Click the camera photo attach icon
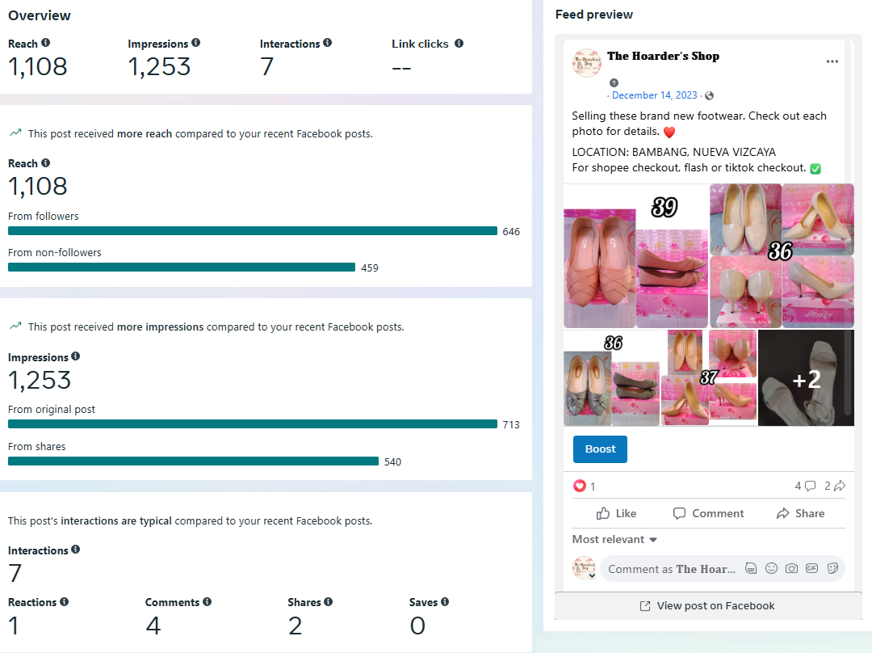This screenshot has height=653, width=872. click(791, 568)
